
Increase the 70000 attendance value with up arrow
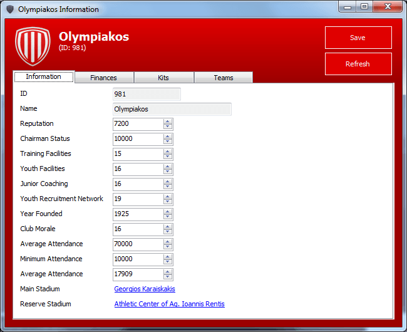pyautogui.click(x=168, y=242)
